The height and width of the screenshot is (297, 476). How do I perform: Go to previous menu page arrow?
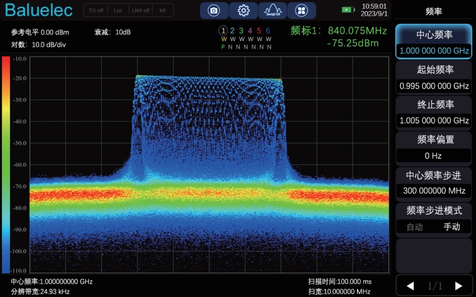click(410, 286)
